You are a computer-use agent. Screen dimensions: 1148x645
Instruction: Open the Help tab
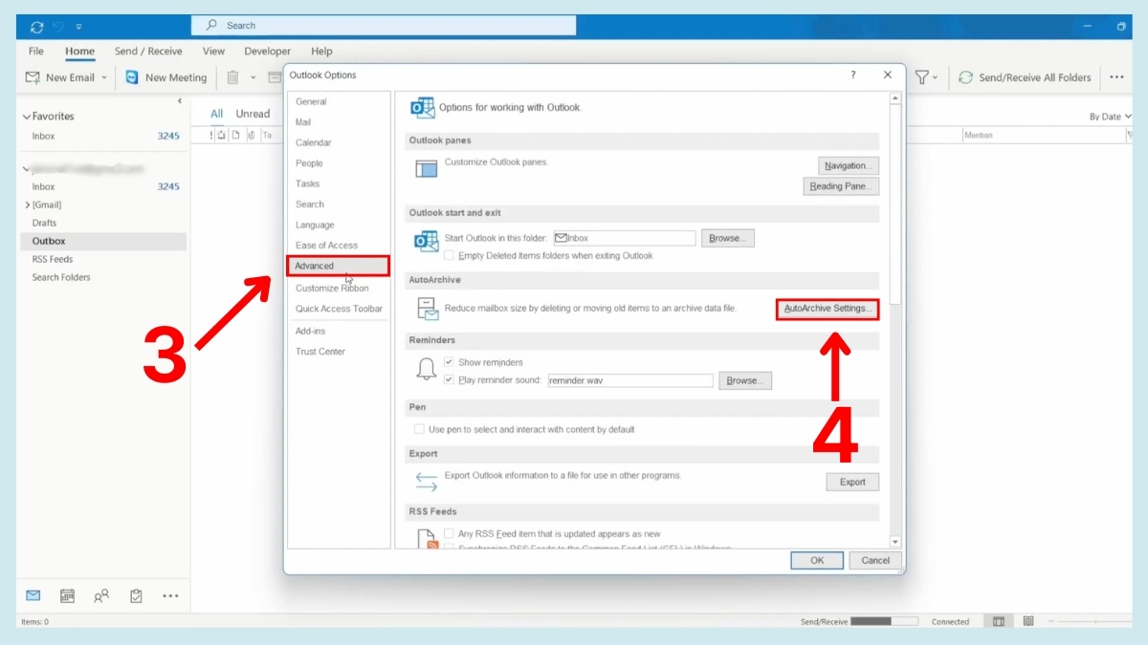pos(321,51)
